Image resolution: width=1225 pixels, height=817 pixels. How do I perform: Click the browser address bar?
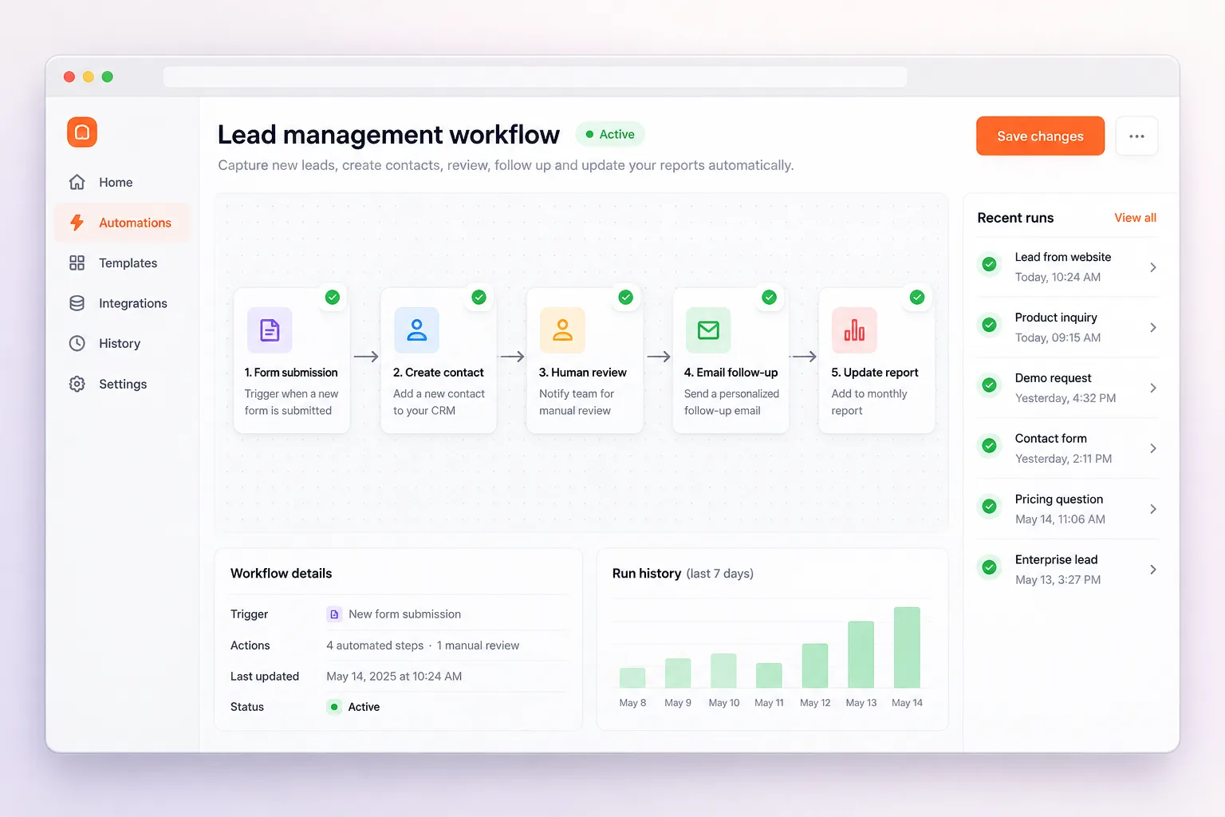point(535,77)
